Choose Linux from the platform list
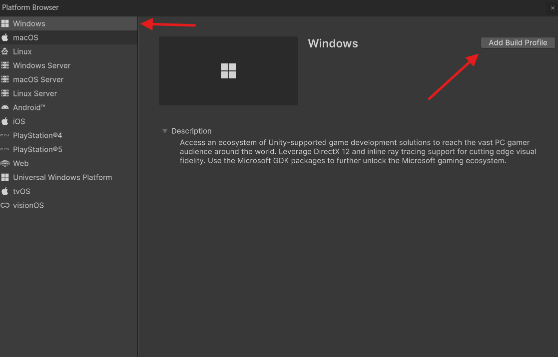This screenshot has height=357, width=558. [68, 51]
